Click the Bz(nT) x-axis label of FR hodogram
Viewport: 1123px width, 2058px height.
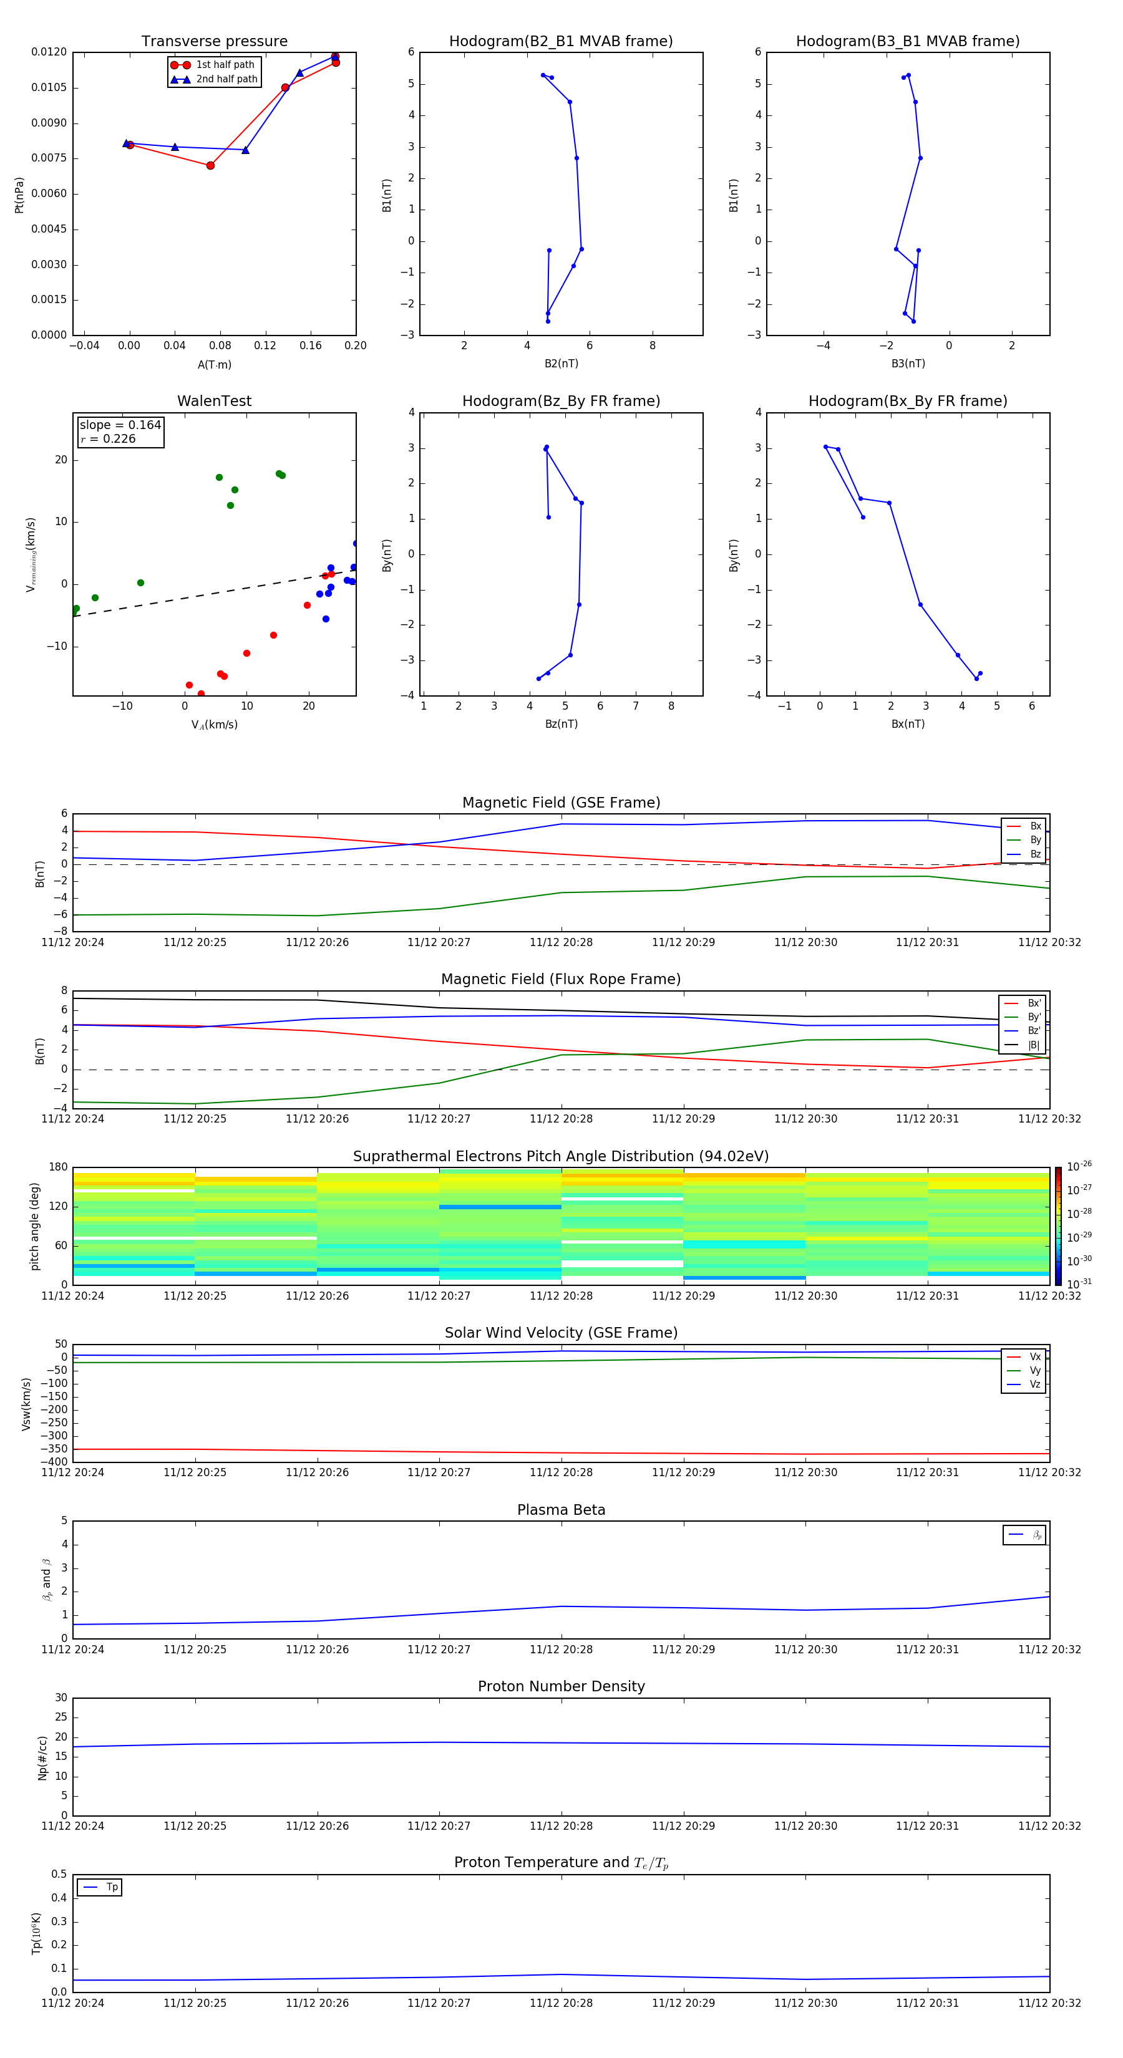click(x=561, y=724)
